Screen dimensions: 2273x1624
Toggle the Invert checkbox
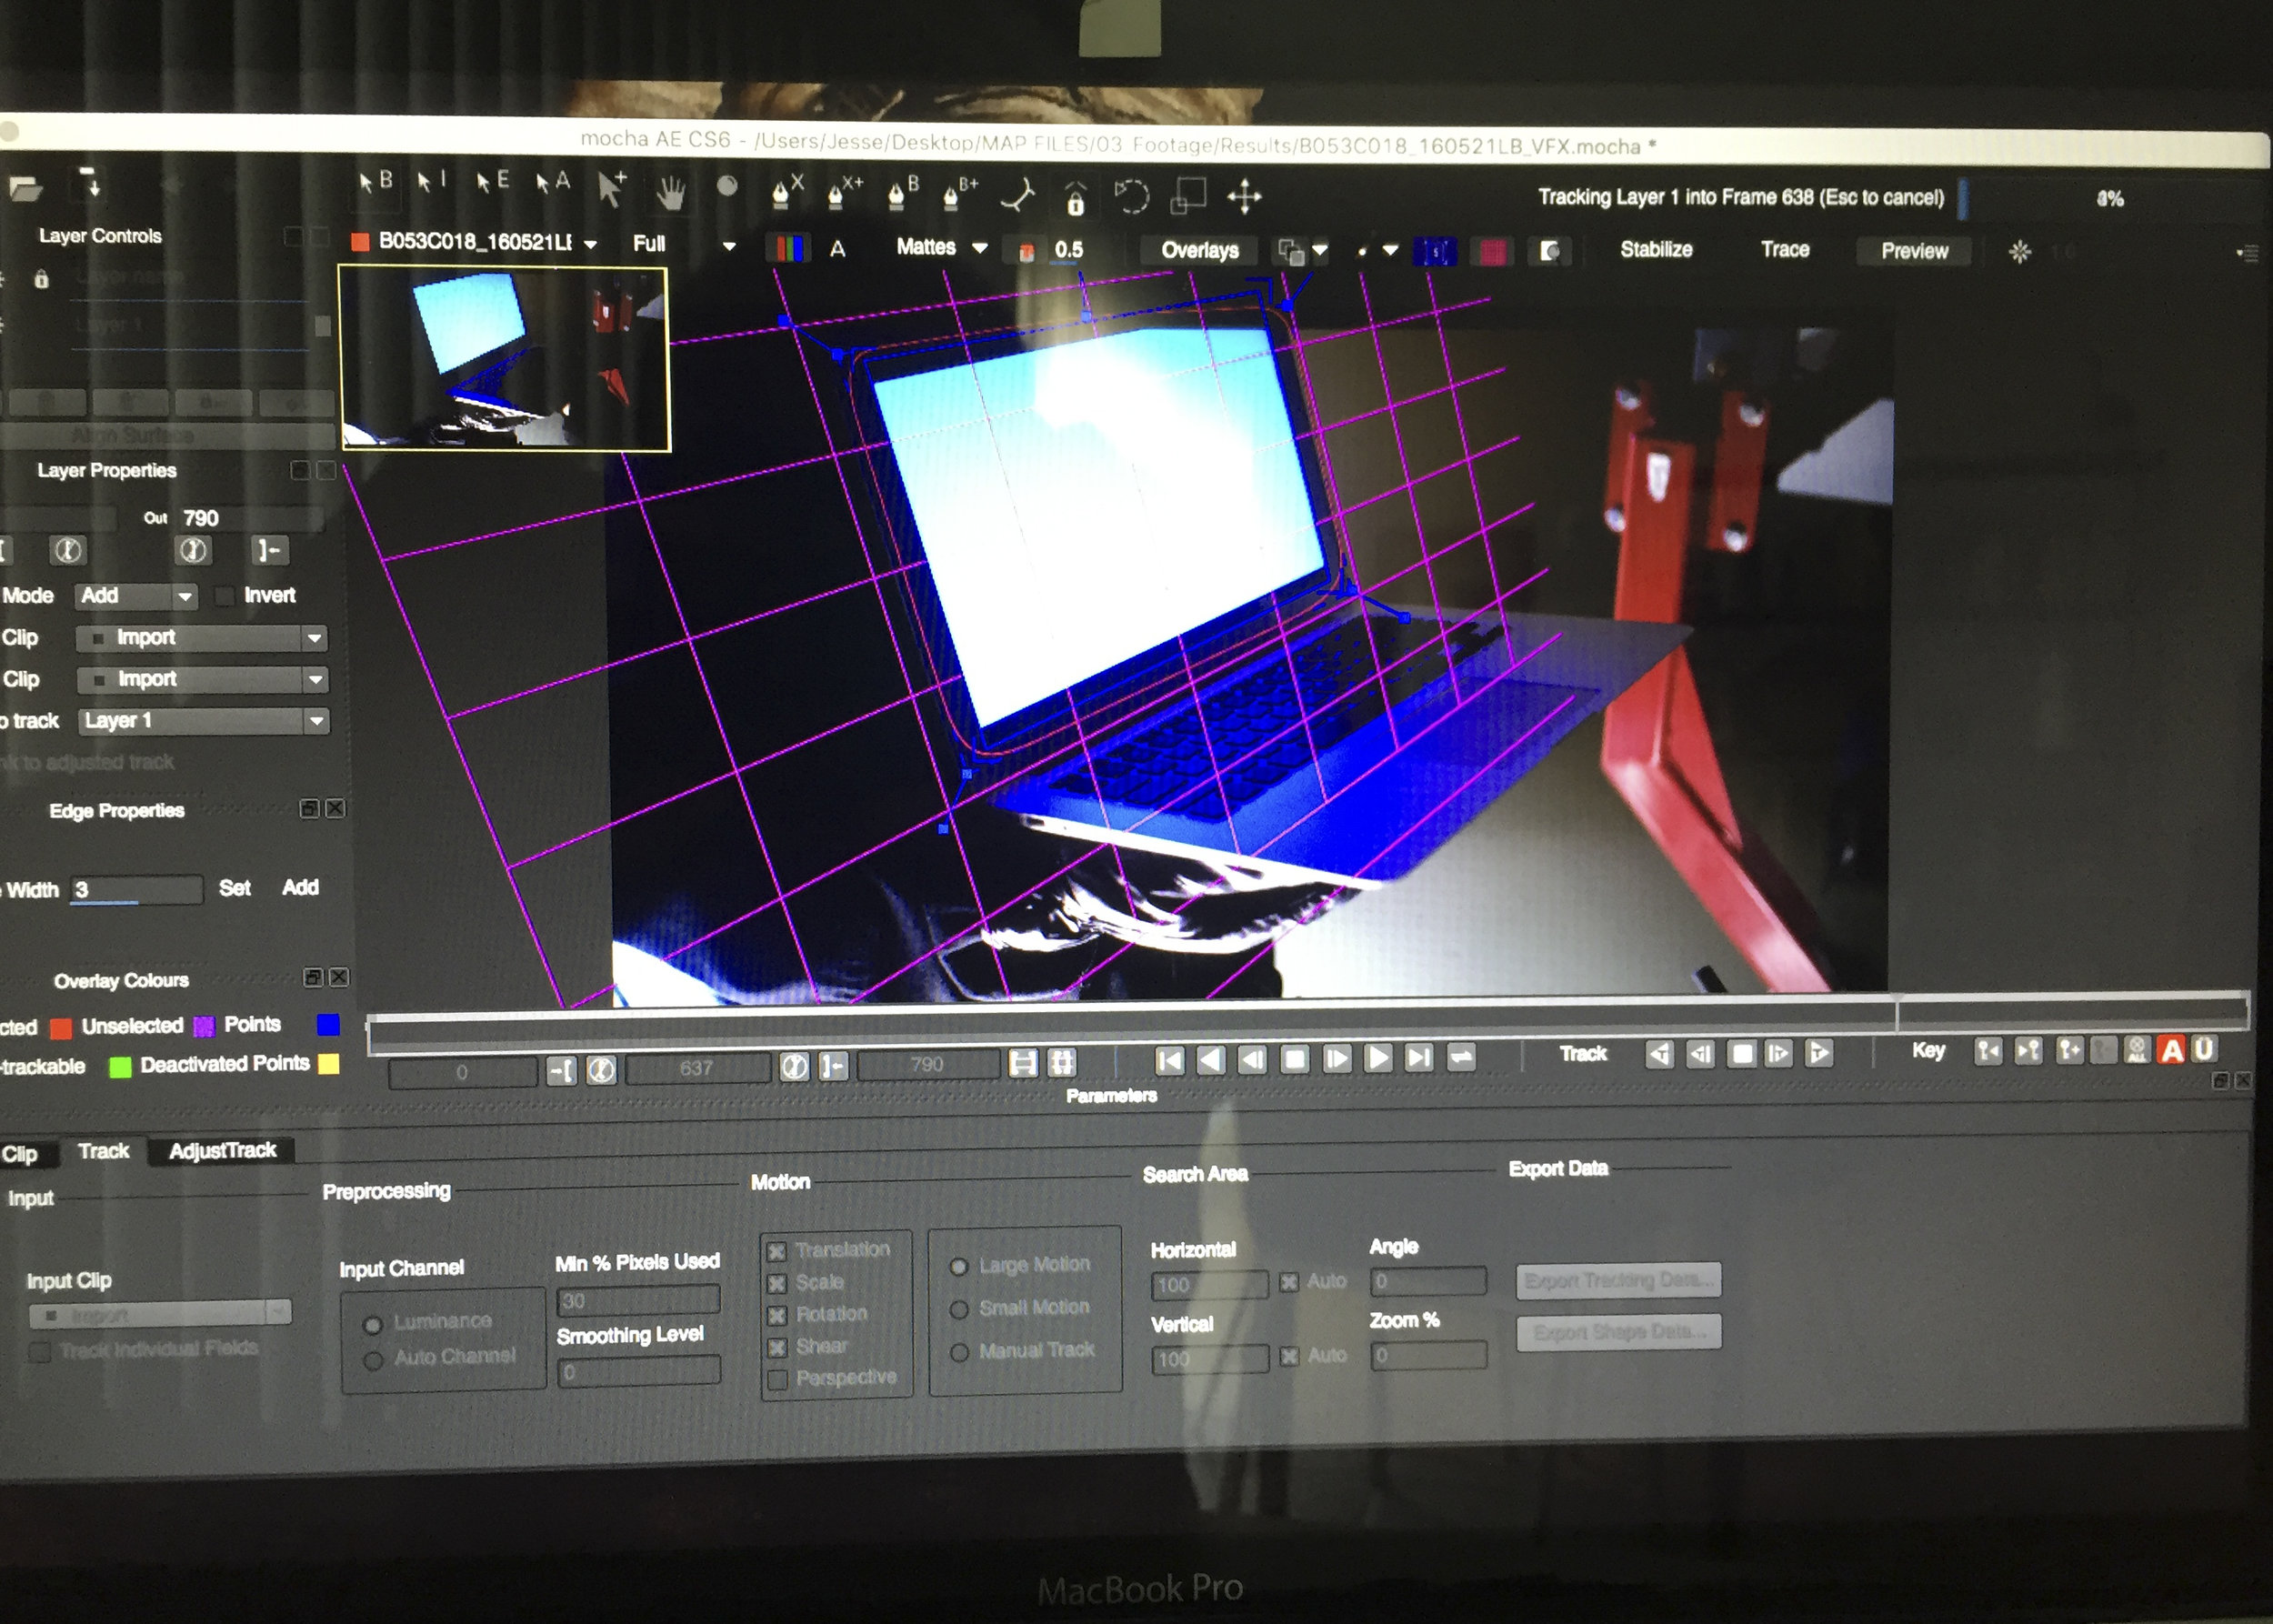pyautogui.click(x=225, y=596)
